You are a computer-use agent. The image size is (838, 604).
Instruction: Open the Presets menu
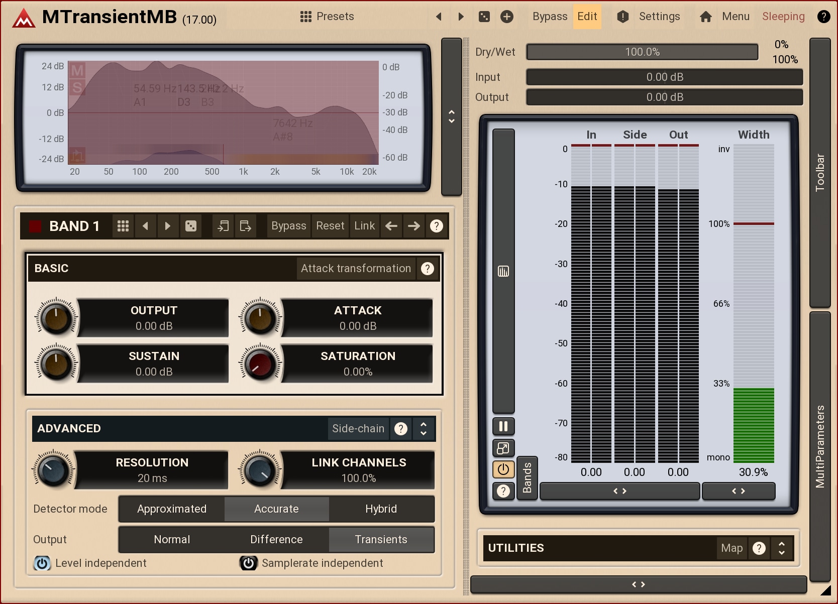coord(327,17)
